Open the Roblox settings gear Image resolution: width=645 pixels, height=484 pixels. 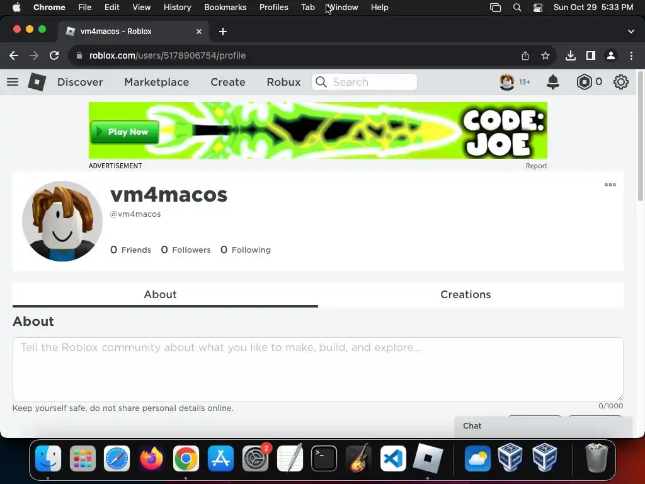[x=620, y=82]
